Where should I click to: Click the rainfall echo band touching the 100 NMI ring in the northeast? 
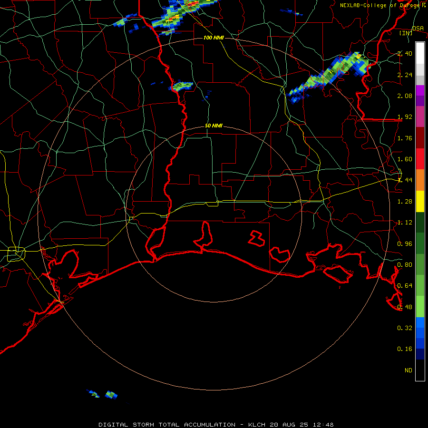329,77
